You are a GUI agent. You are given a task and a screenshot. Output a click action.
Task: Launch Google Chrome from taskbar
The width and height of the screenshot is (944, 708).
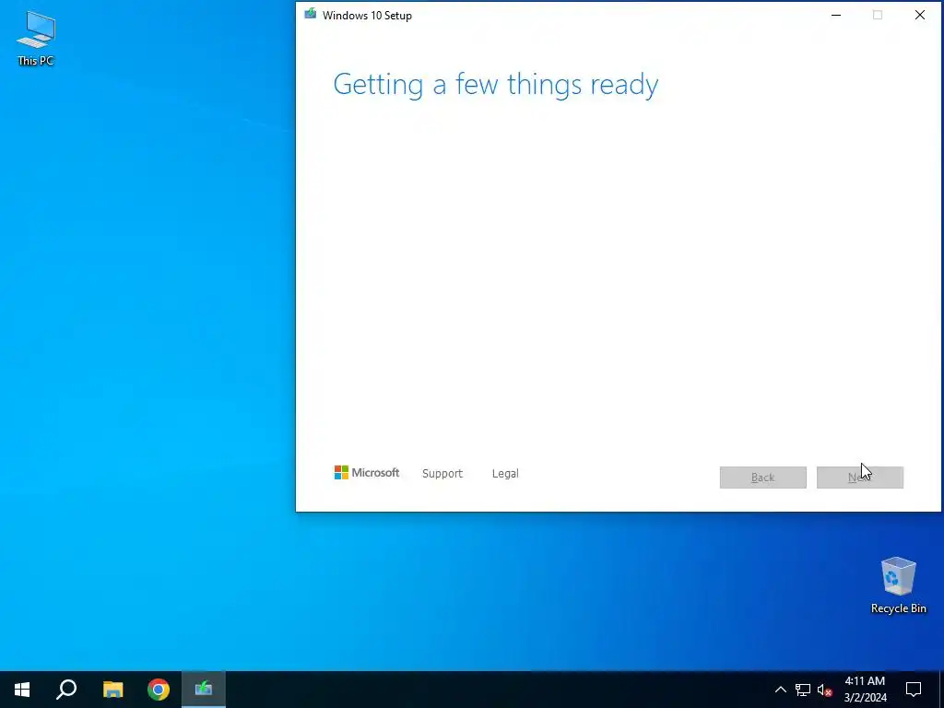tap(159, 690)
